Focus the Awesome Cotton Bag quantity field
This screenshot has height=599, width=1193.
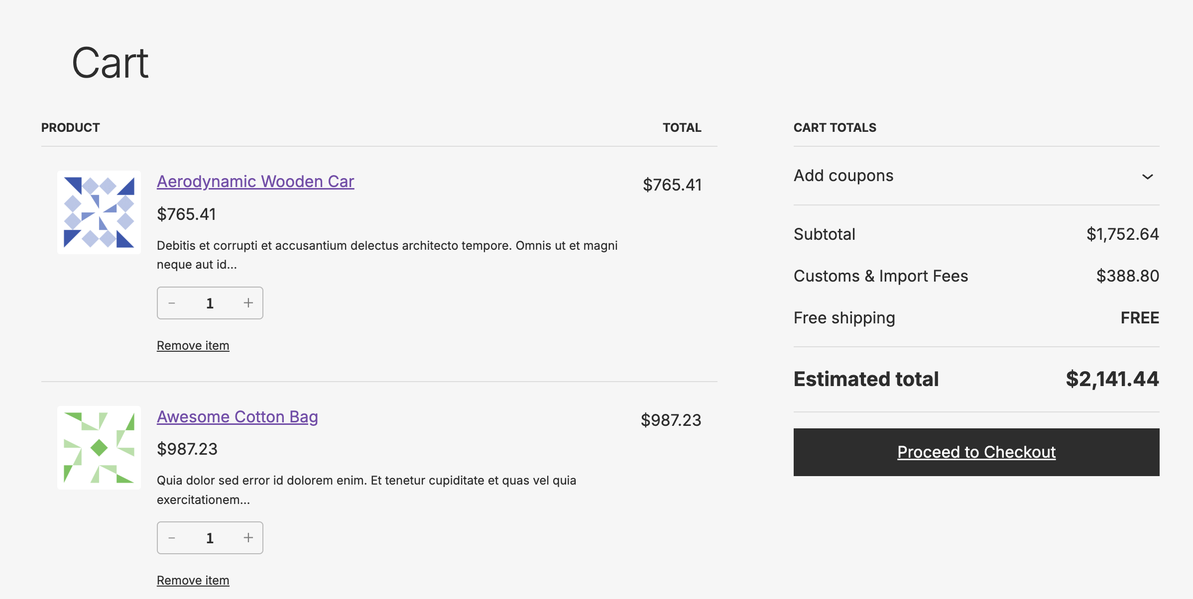(210, 538)
